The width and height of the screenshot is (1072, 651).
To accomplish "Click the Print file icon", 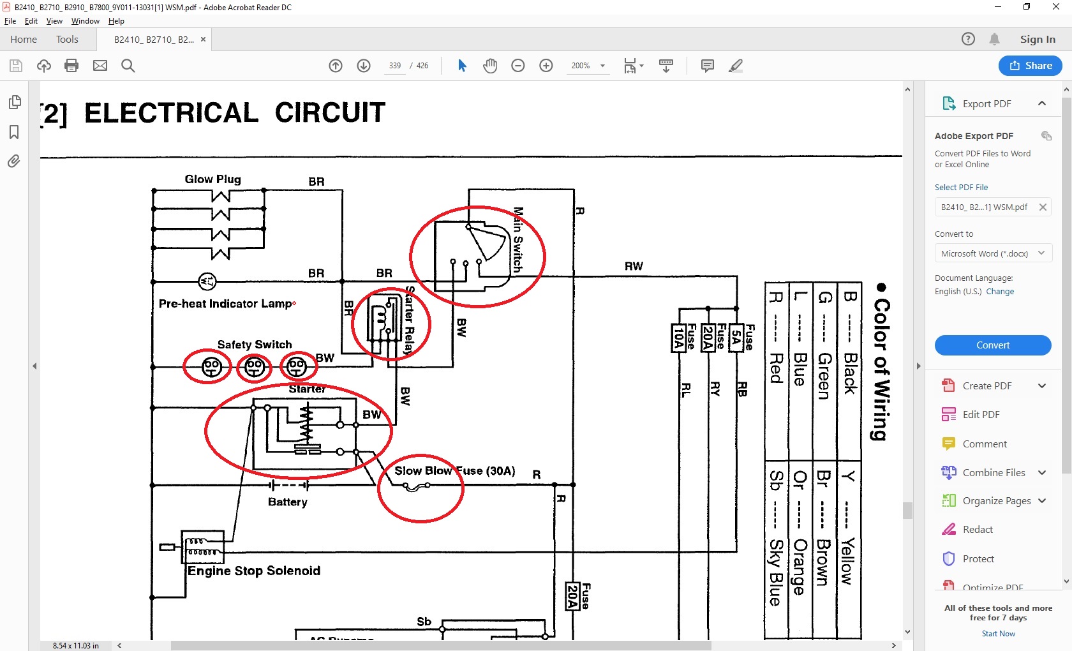I will click(71, 66).
